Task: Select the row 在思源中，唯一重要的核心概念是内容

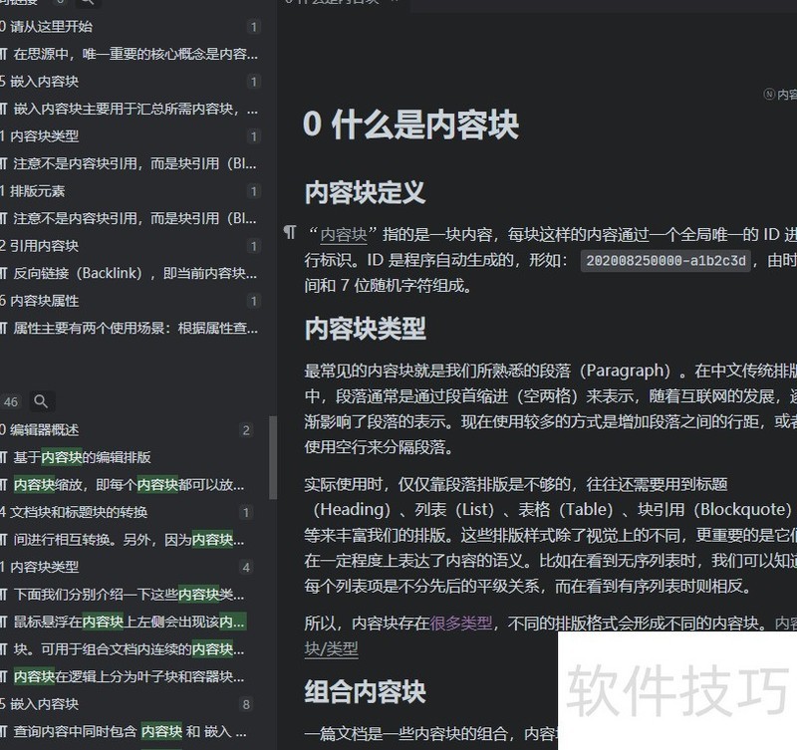Action: coord(131,54)
